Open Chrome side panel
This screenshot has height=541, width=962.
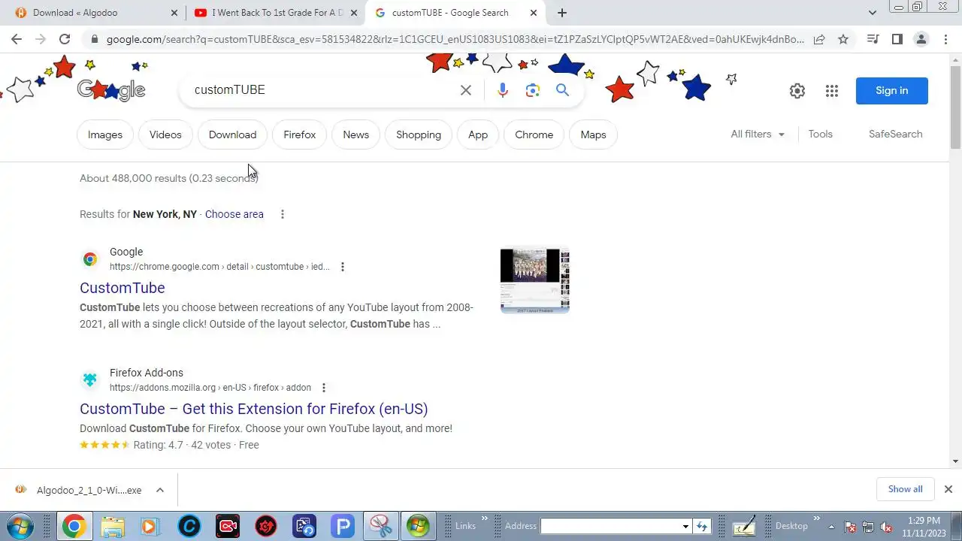(x=897, y=39)
